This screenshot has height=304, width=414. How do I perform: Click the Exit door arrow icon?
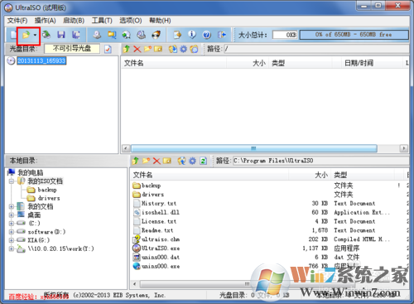click(222, 35)
